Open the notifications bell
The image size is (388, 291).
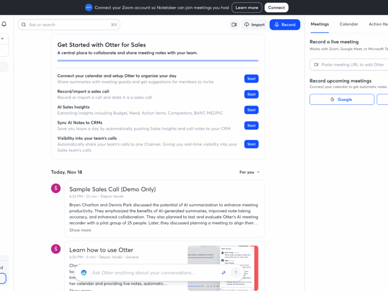tap(4, 24)
